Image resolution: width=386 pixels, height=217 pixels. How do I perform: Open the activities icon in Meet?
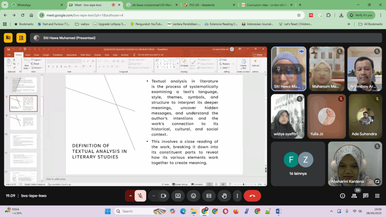tap(377, 196)
